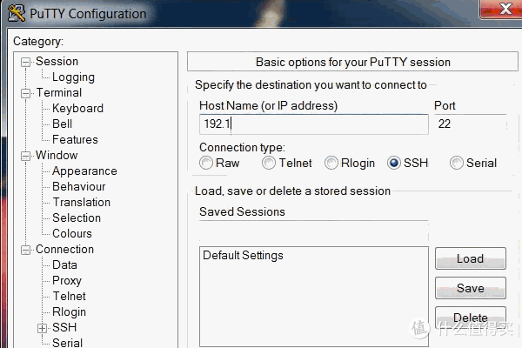
Task: Collapse the Session tree node
Action: 25,63
